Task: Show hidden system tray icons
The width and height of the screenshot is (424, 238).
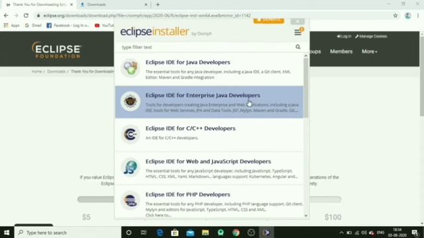Action: point(342,233)
